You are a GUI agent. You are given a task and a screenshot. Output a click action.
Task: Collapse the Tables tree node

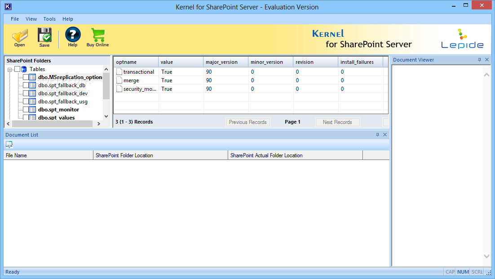10,70
